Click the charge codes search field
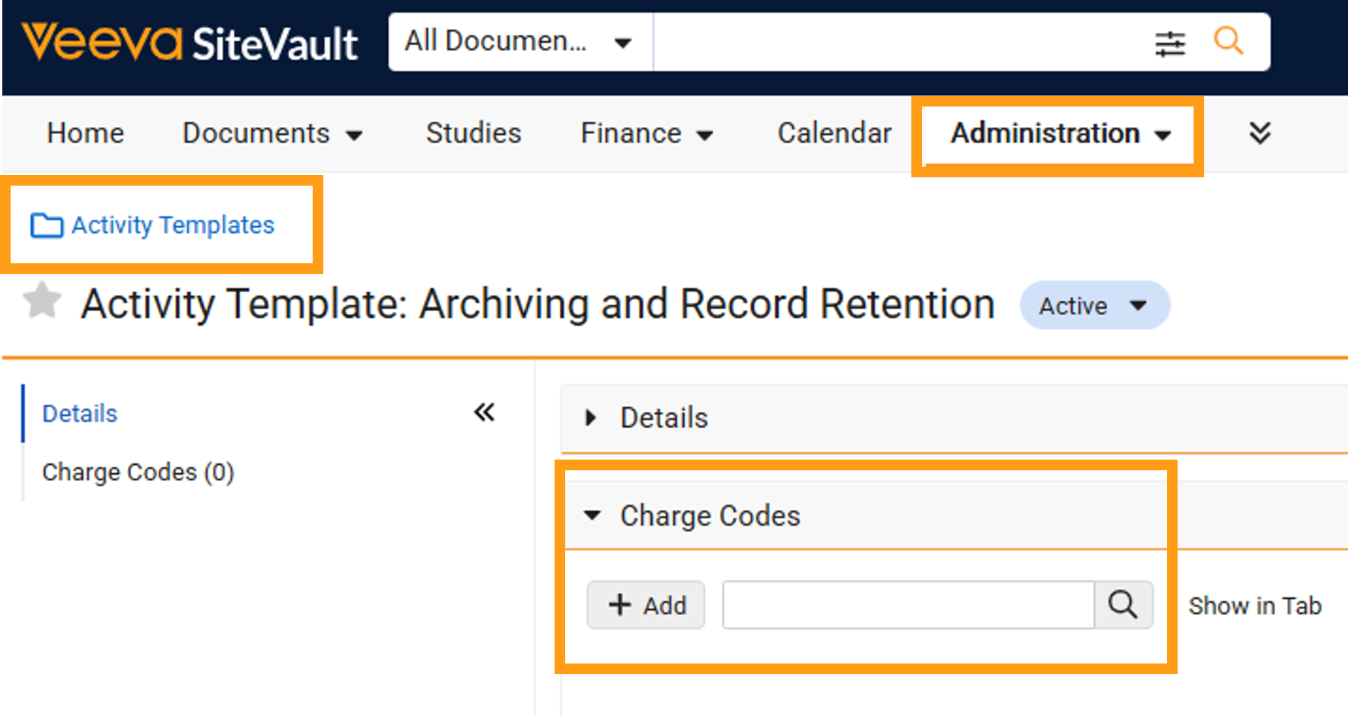1348x716 pixels. coord(908,605)
